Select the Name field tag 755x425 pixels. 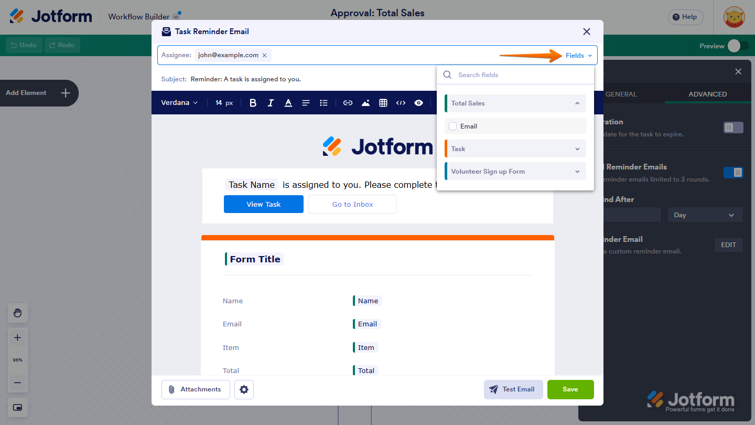click(x=368, y=301)
